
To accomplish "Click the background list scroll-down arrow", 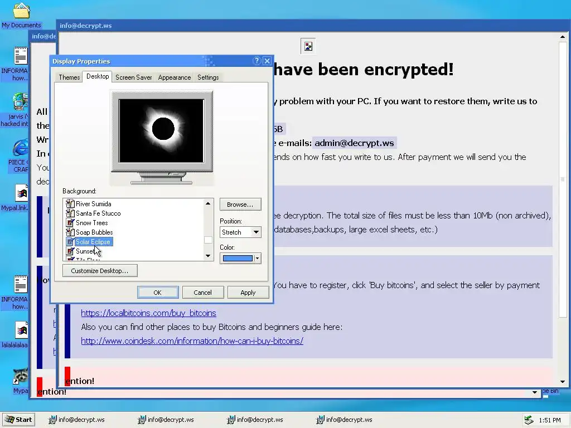I will click(208, 256).
